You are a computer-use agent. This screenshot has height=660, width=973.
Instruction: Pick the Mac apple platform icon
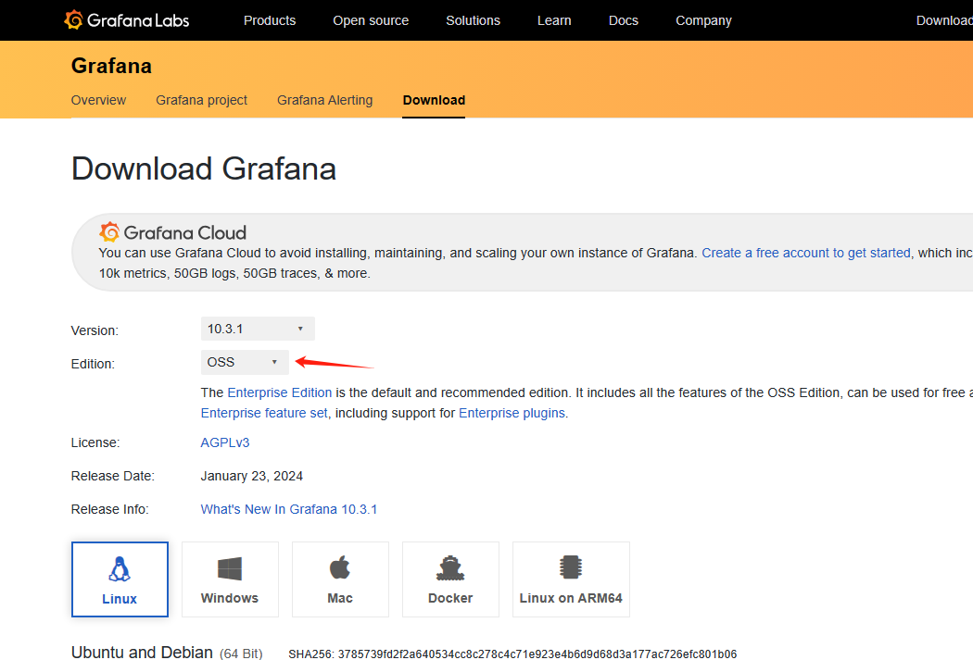point(340,568)
